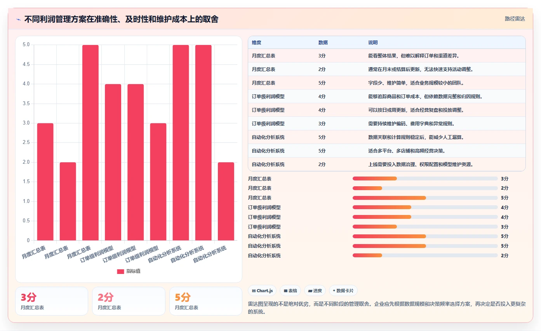Click the 表格 chip
541x331 pixels.
tap(290, 291)
